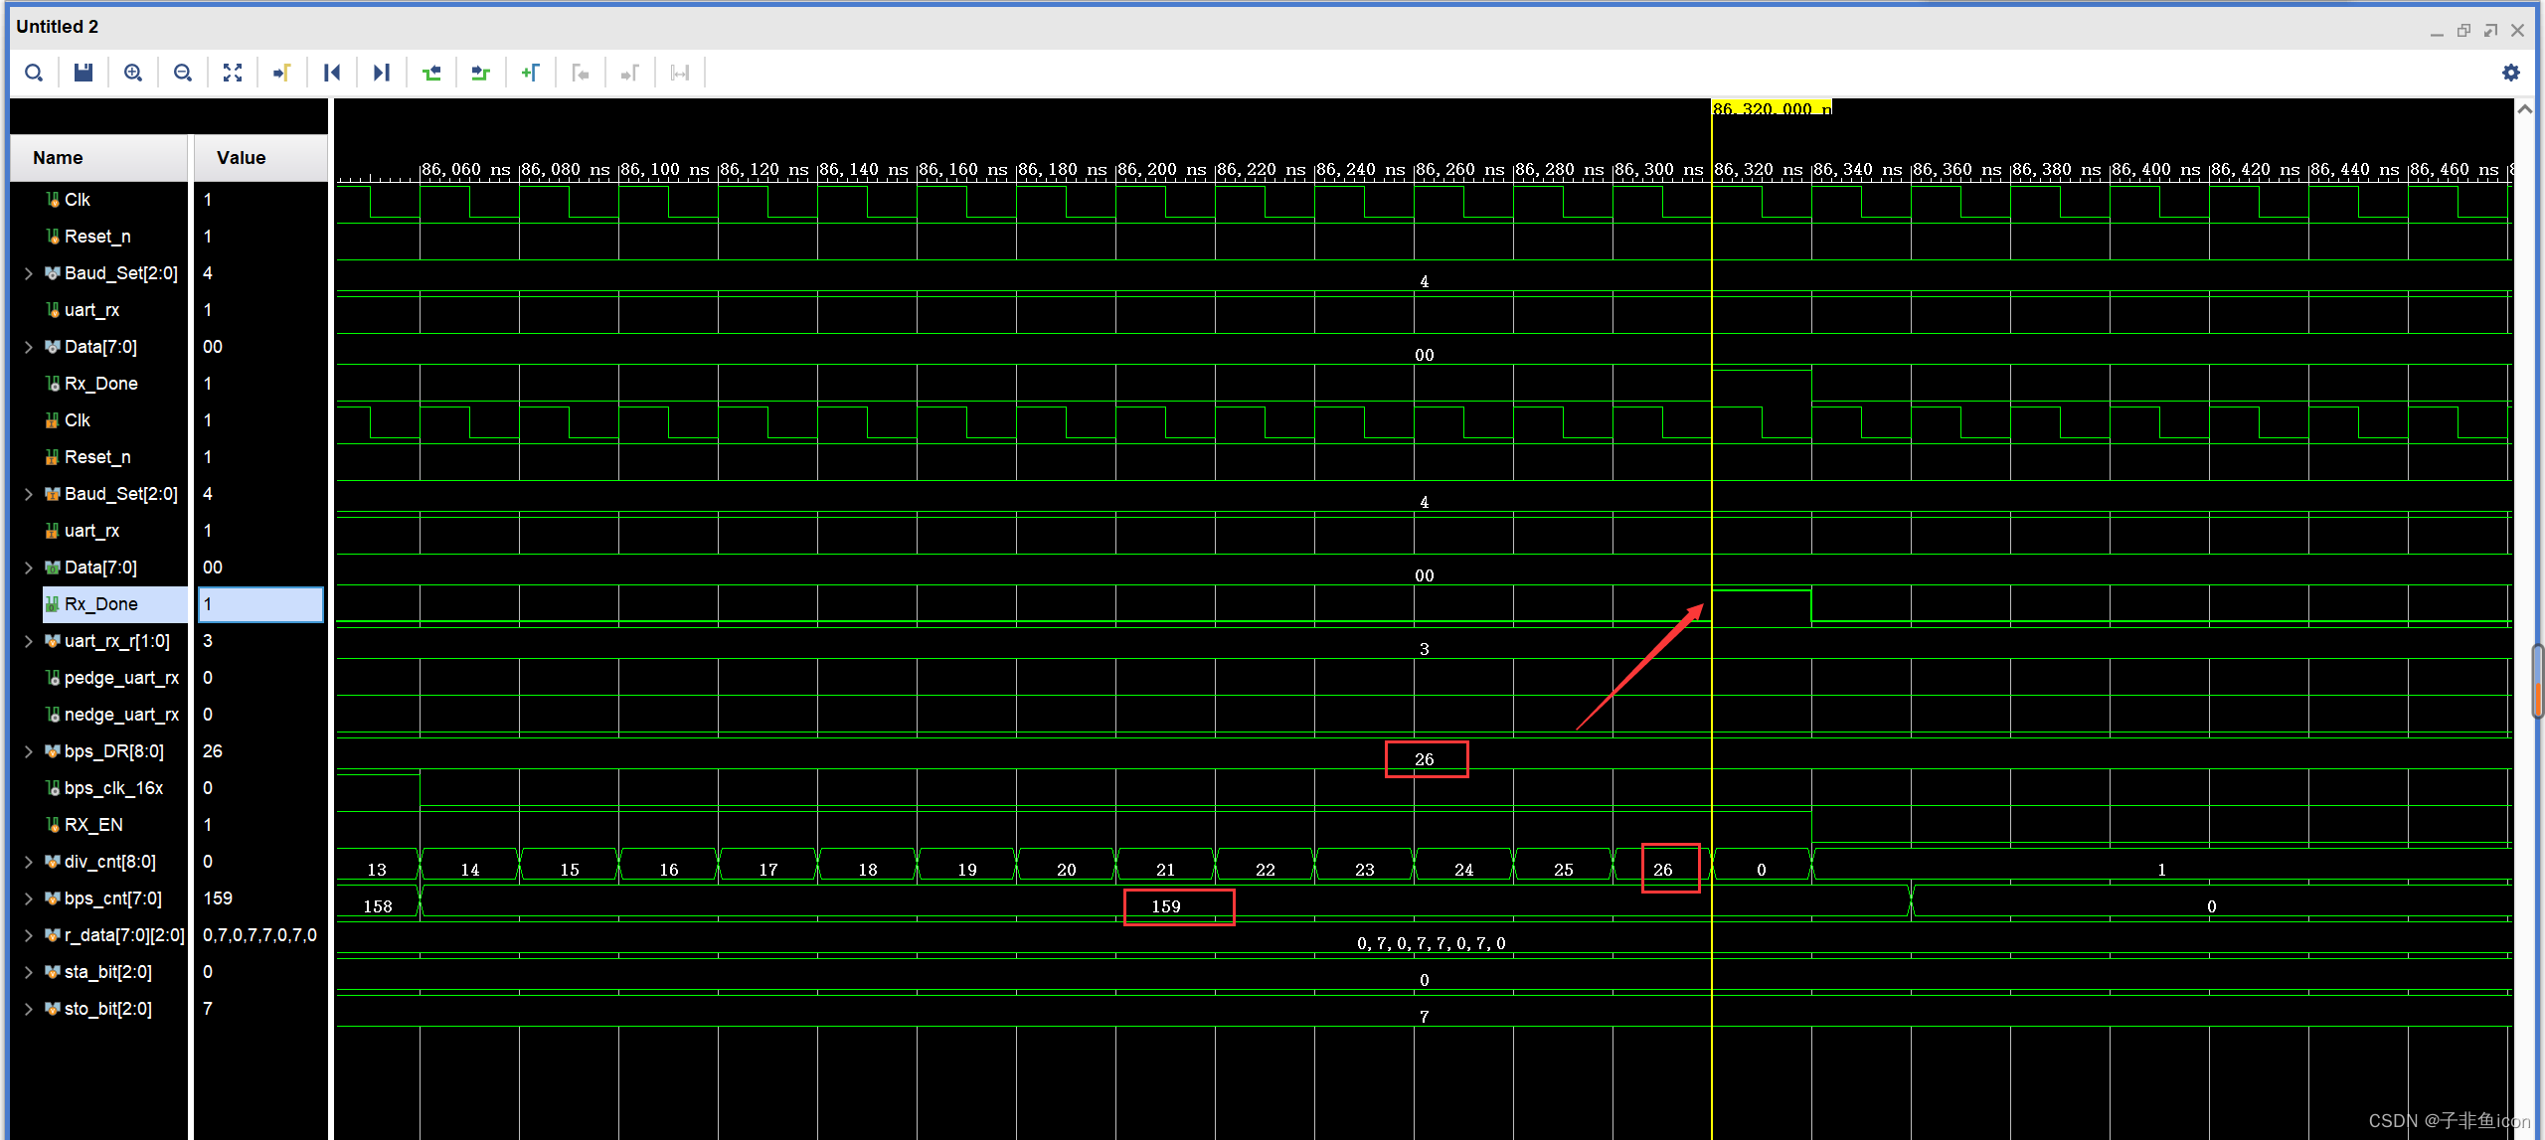The image size is (2545, 1140).
Task: Zoom out of the waveform
Action: (183, 73)
